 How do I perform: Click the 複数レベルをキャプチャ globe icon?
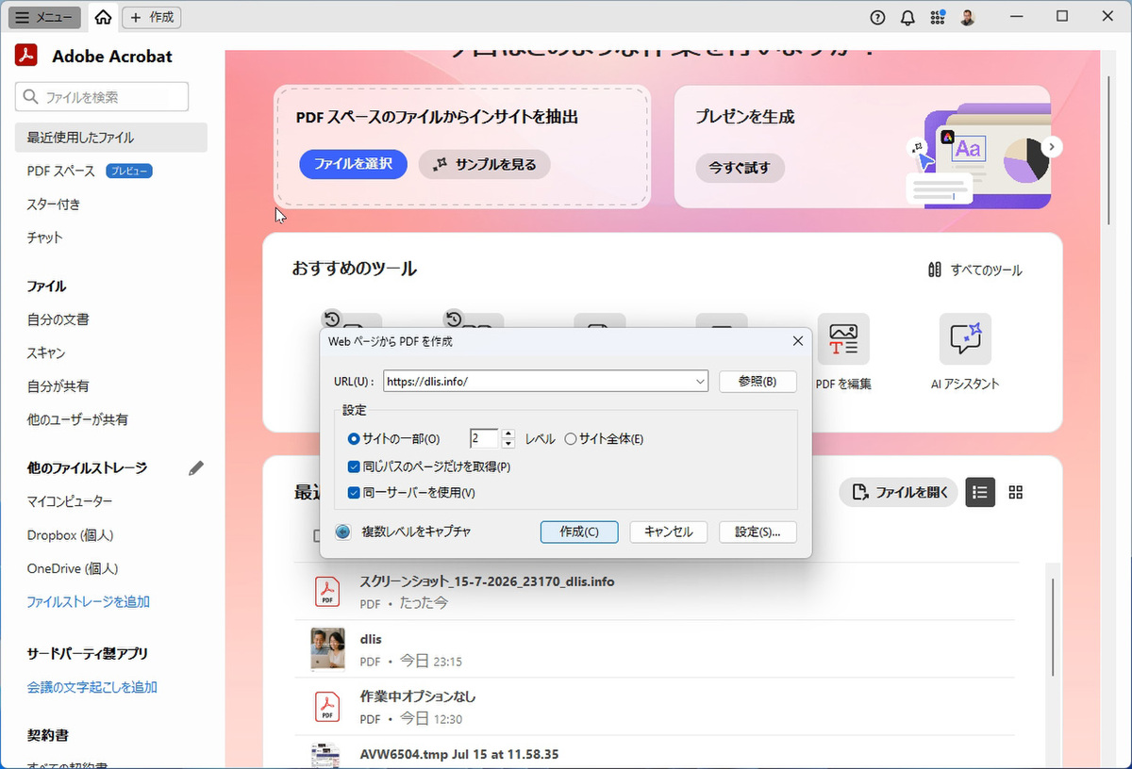point(343,532)
